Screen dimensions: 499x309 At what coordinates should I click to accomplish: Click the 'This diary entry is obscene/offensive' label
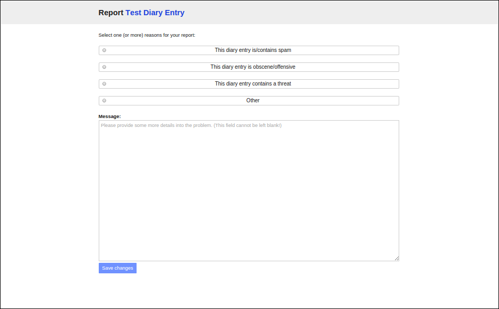coord(253,67)
